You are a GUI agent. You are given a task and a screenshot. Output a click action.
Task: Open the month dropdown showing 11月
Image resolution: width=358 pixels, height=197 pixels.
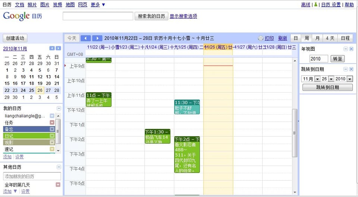pos(317,79)
